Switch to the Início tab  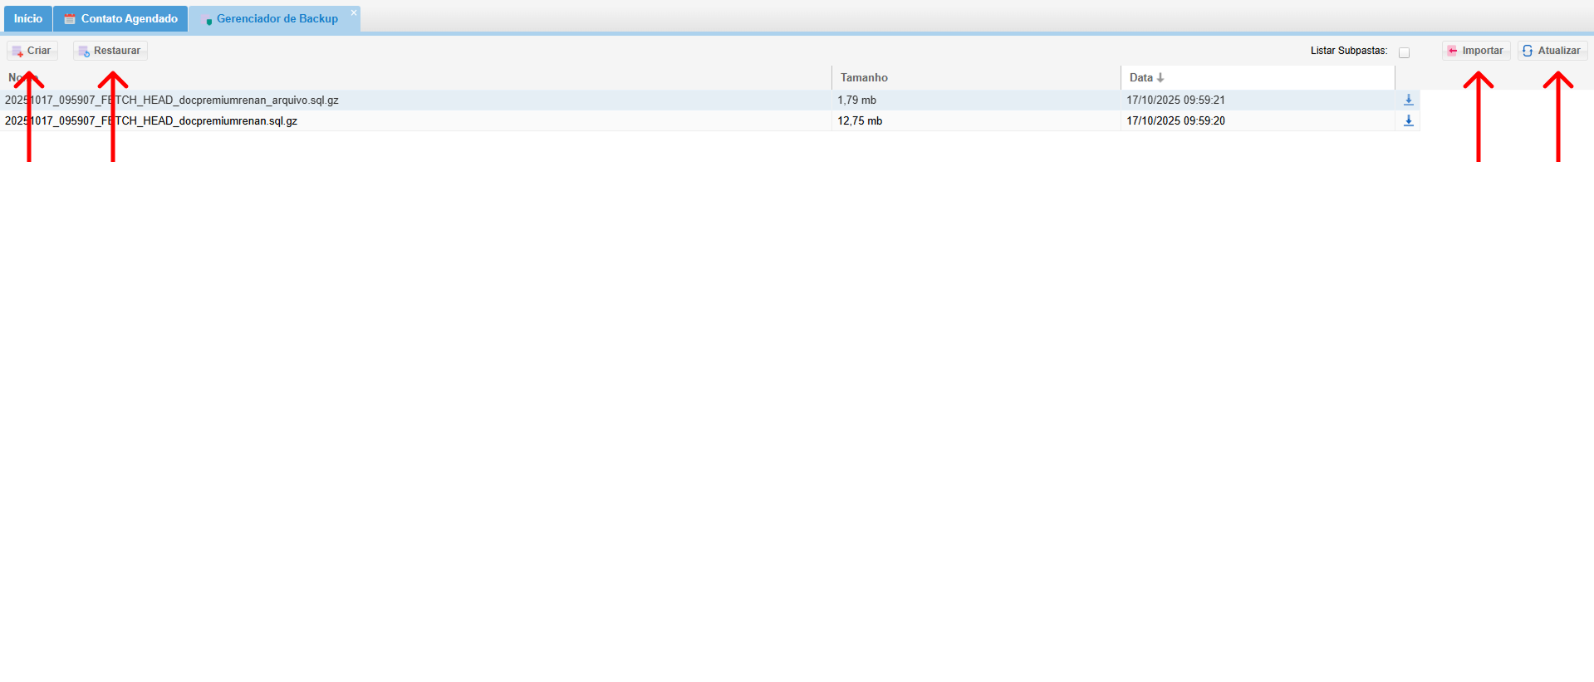pos(28,18)
